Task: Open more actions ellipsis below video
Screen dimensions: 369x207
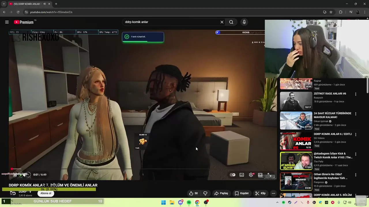Action: click(x=273, y=193)
